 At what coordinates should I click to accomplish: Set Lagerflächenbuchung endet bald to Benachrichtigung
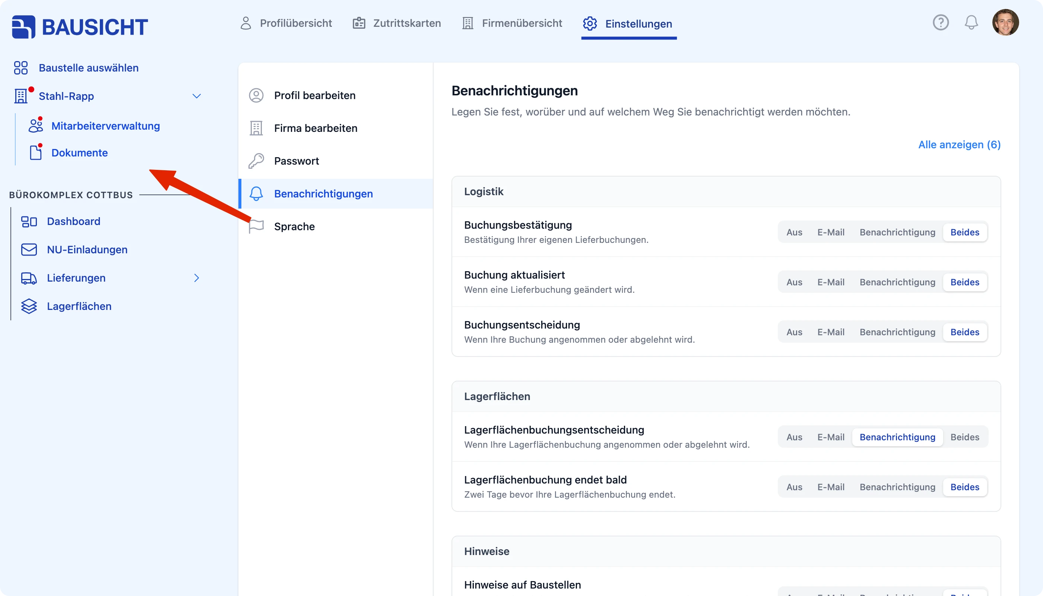(x=897, y=487)
